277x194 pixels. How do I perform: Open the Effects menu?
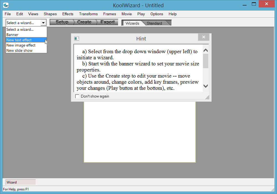click(x=68, y=14)
